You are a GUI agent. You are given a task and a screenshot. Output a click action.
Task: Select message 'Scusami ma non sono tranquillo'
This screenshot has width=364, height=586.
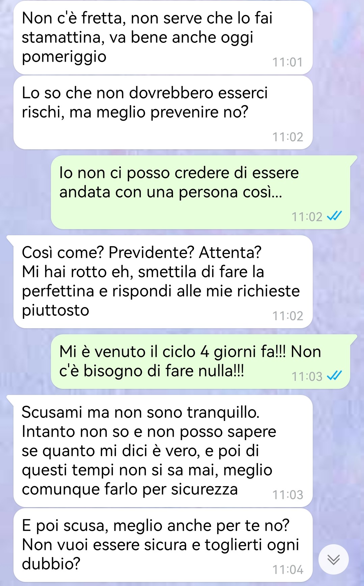(x=163, y=451)
